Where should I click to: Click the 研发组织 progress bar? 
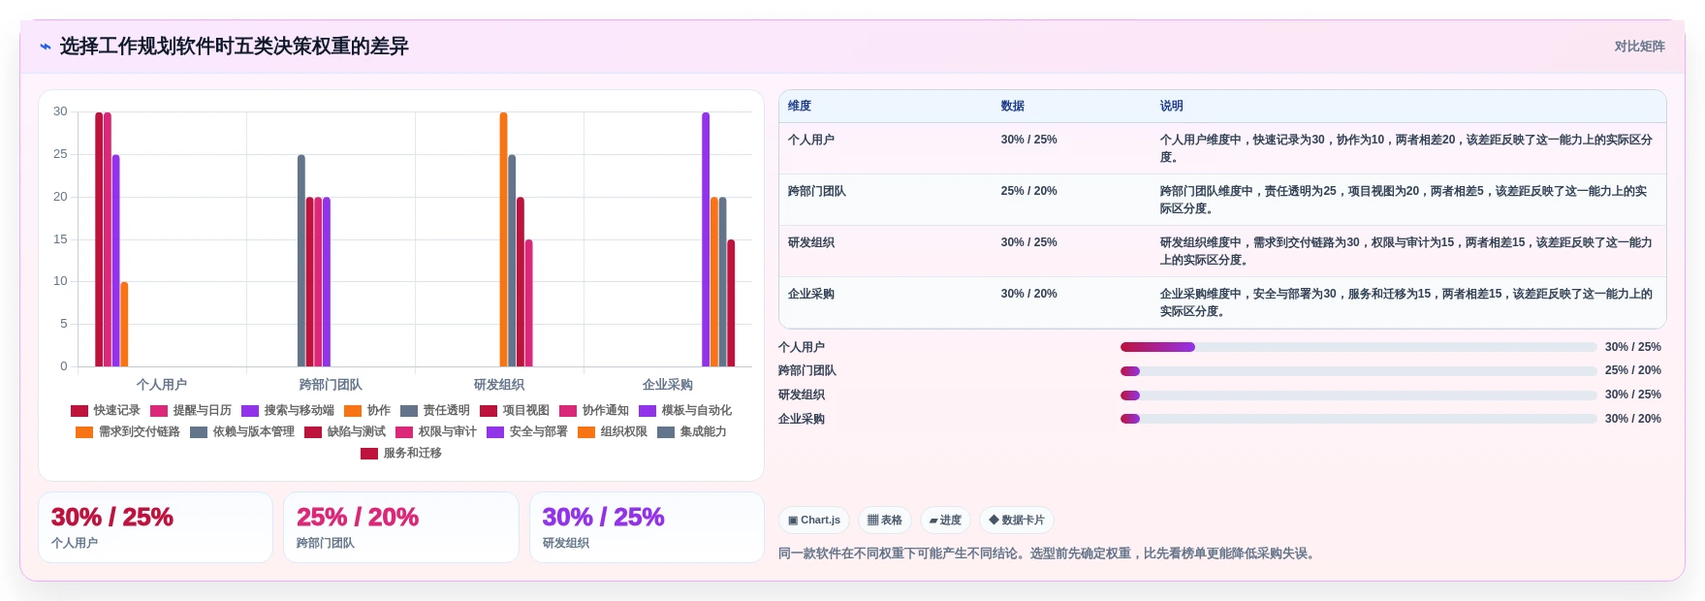pyautogui.click(x=1358, y=395)
